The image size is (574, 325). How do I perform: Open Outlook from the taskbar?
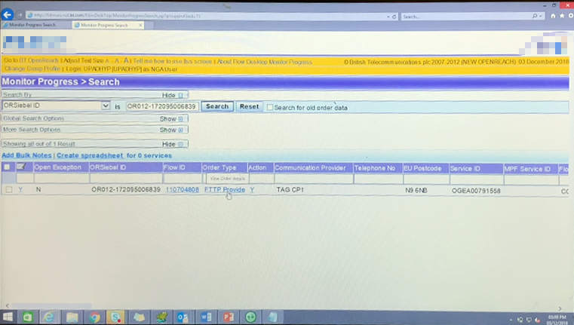point(184,316)
